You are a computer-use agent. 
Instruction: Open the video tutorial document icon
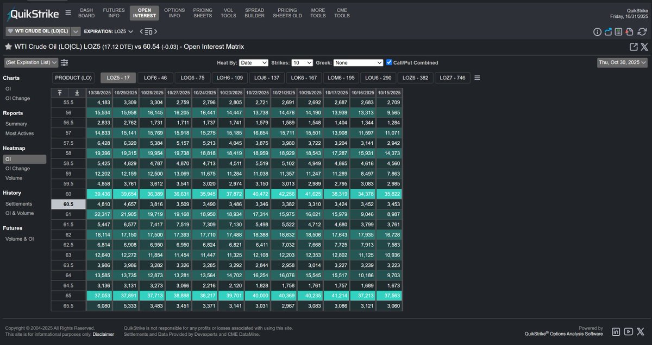pos(629,31)
